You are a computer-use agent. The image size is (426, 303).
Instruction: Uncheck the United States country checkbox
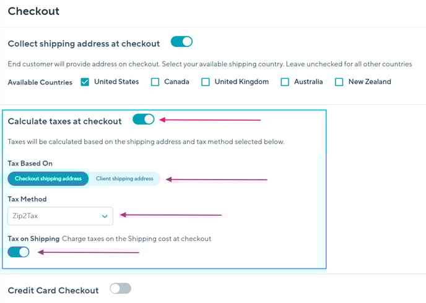point(85,82)
